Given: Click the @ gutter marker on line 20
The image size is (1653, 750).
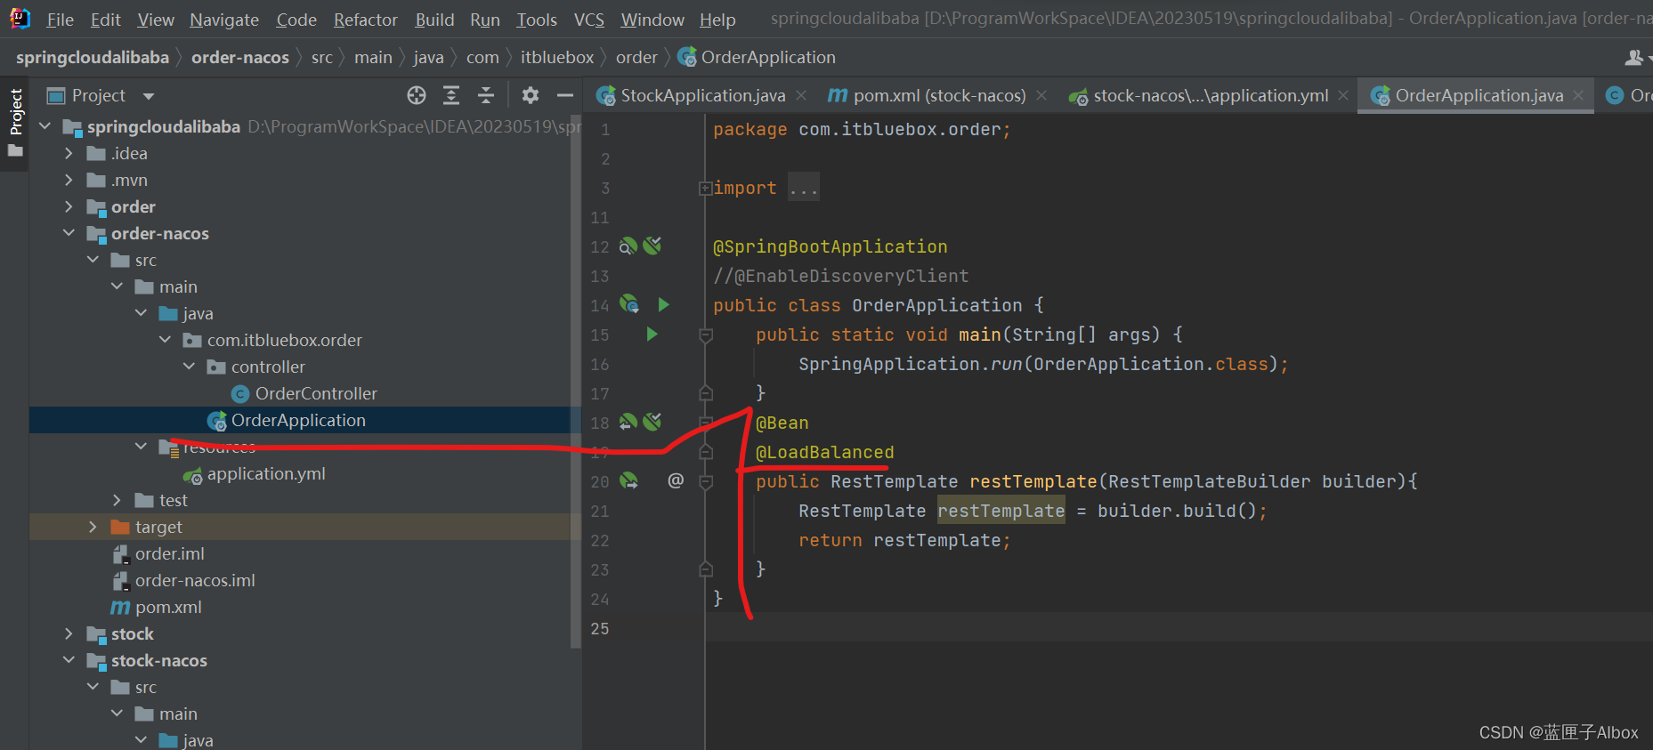Looking at the screenshot, I should click(676, 480).
